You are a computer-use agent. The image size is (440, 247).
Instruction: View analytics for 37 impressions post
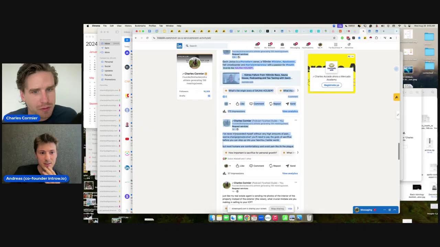pyautogui.click(x=290, y=173)
